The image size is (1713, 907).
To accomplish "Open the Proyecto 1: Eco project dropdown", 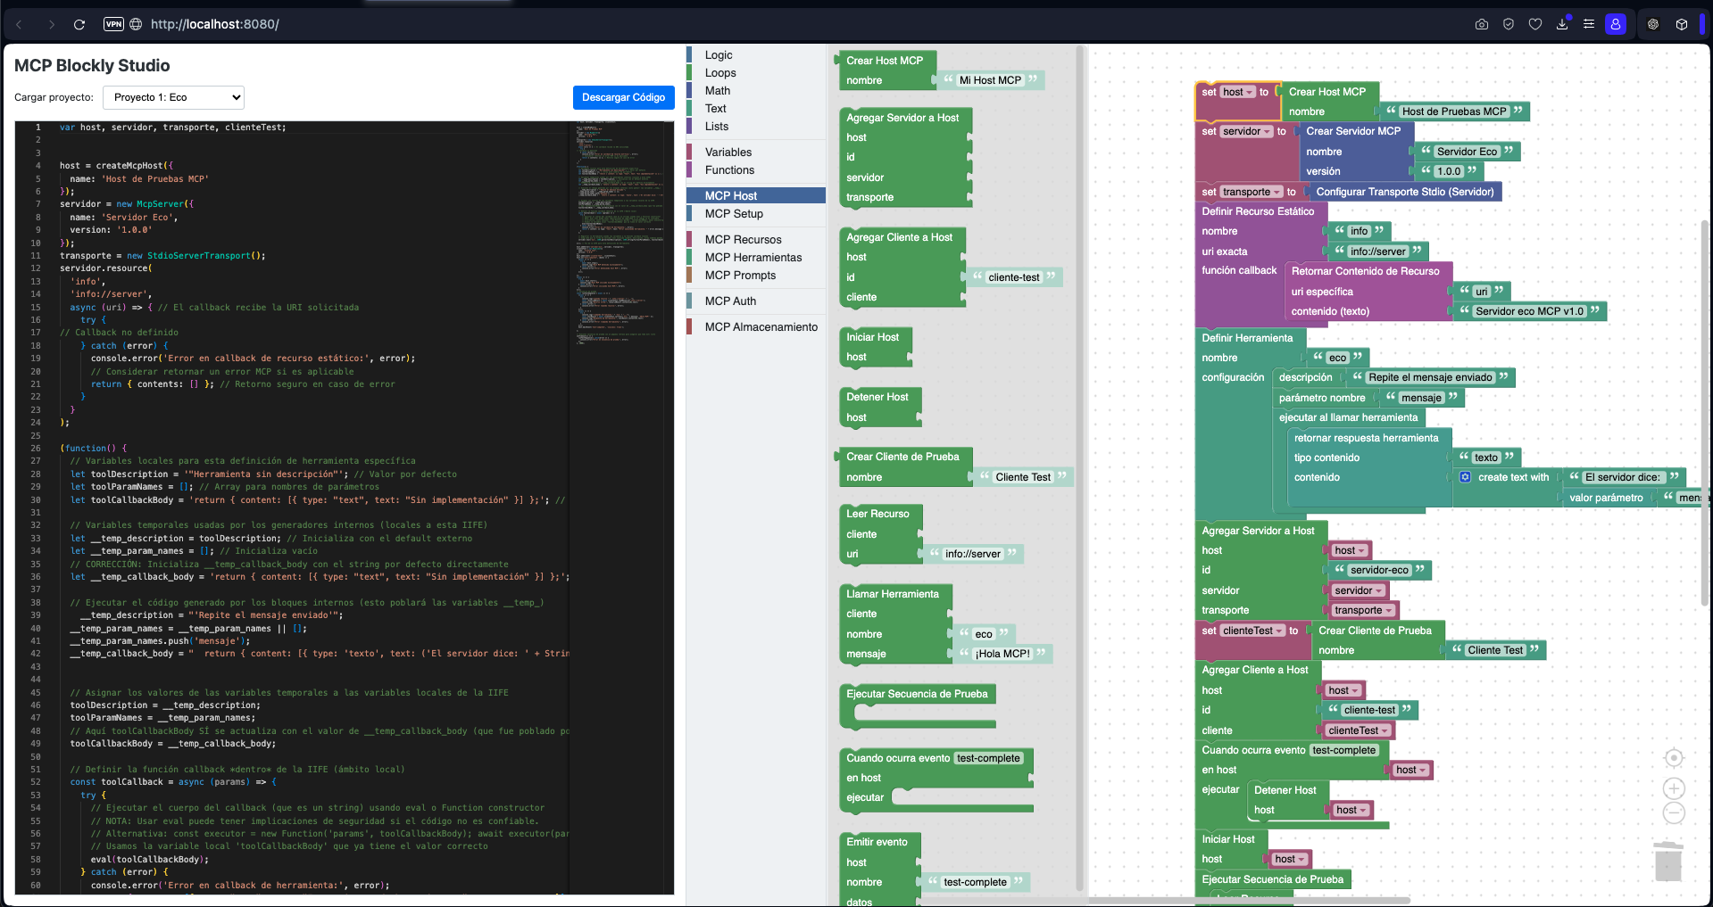I will 173,97.
